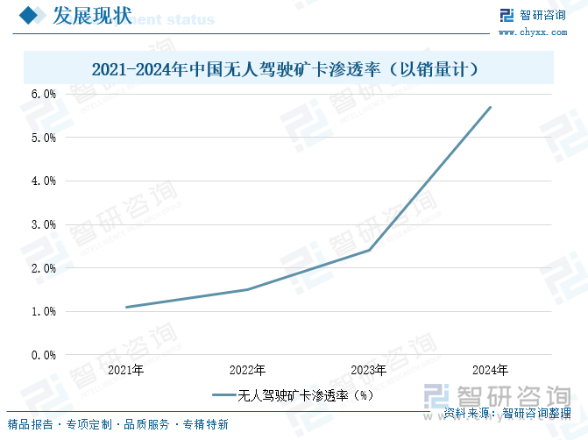Click the 智研咨询 brand name at top right
Screen dimensions: 588x440
[x=542, y=16]
